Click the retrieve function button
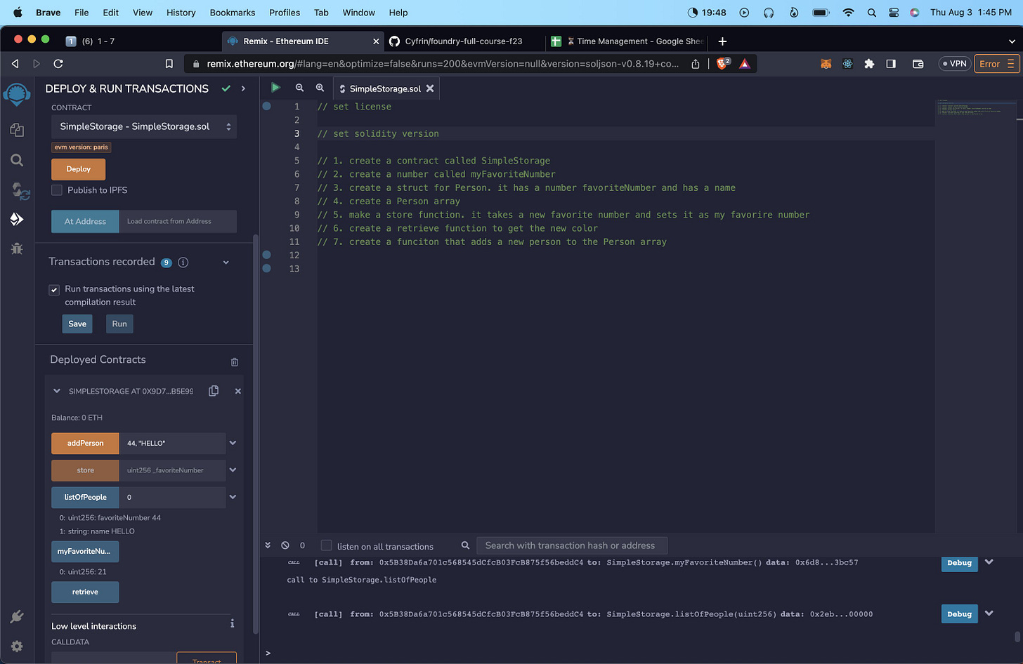1023x664 pixels. (85, 592)
